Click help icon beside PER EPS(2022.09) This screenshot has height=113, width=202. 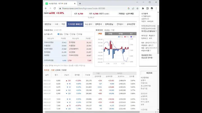coord(156,43)
